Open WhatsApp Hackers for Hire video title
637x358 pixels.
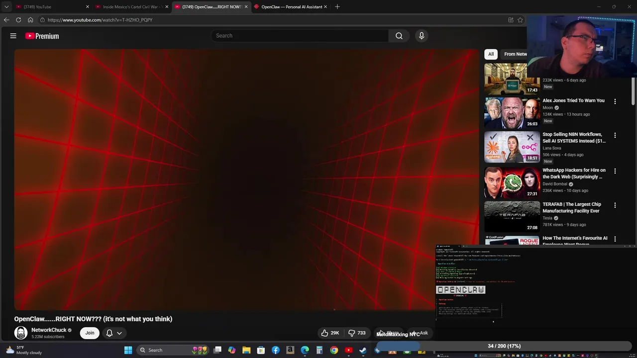[x=574, y=174]
